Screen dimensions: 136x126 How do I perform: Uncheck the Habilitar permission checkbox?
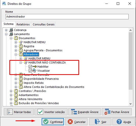pos(30,67)
